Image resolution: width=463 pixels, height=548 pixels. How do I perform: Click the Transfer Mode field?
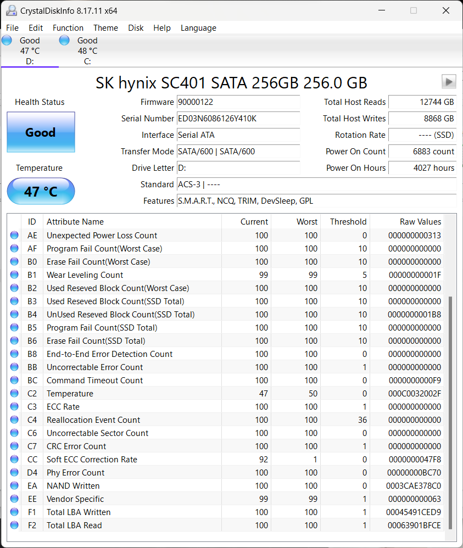(238, 152)
